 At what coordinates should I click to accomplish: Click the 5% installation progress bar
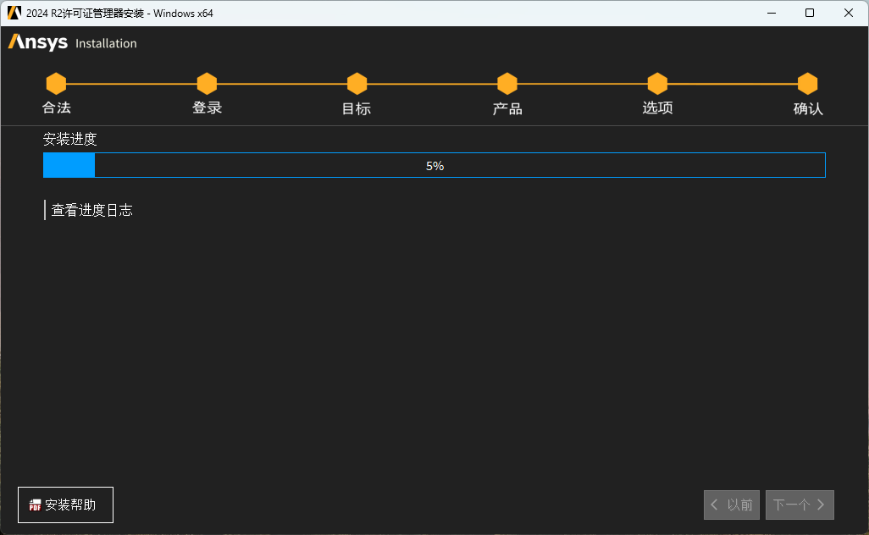[x=434, y=166]
